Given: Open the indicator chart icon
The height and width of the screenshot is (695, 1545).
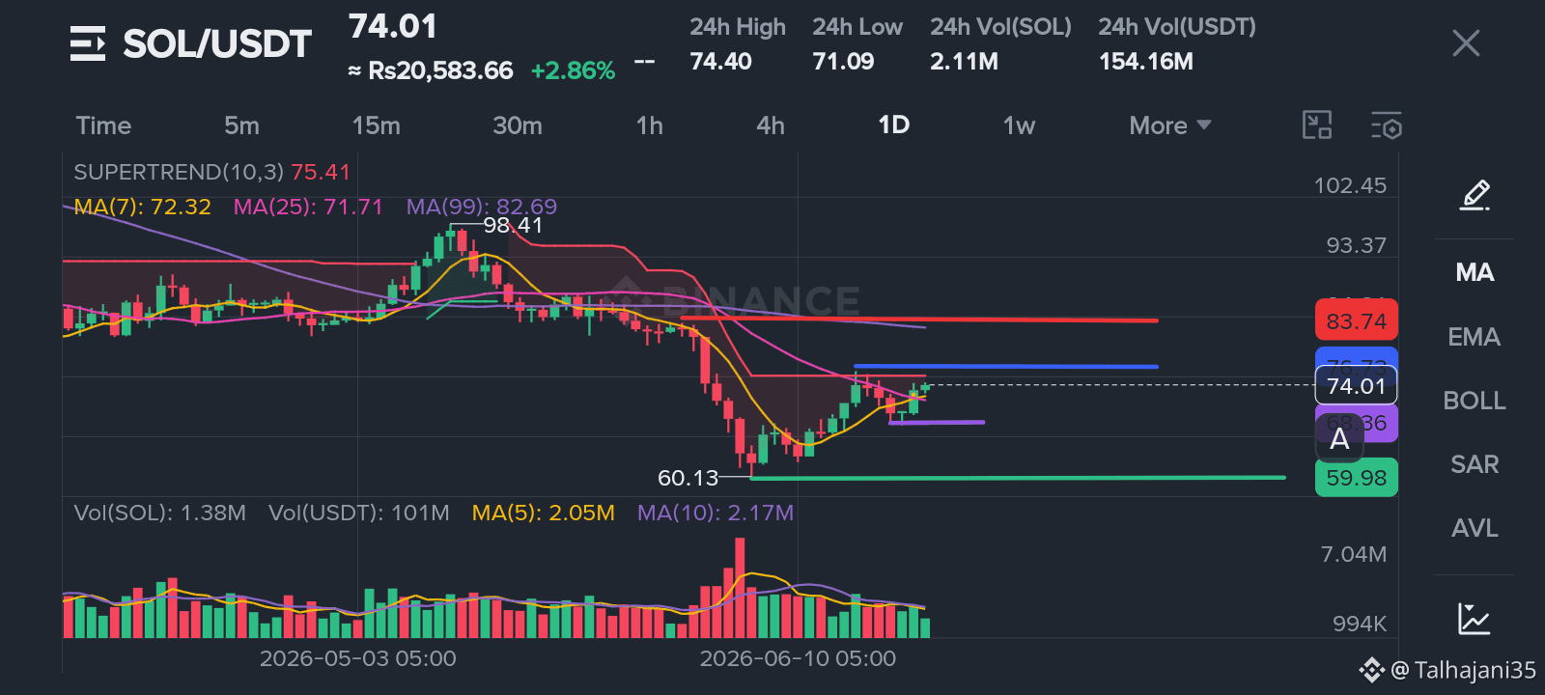Looking at the screenshot, I should coord(1475,618).
